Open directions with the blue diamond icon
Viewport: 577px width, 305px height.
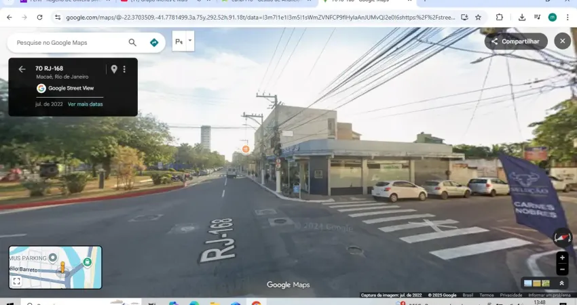coord(154,43)
